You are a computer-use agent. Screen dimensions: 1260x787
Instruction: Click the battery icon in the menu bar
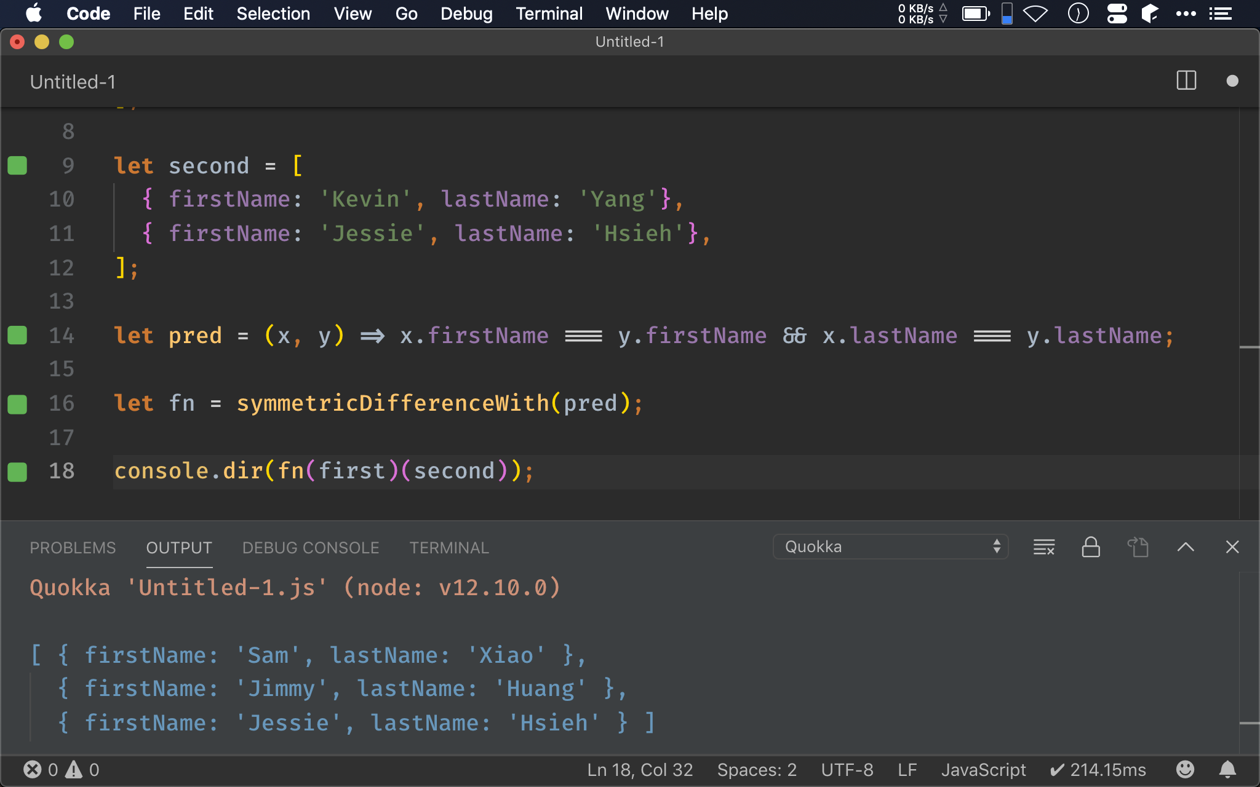[x=976, y=14]
